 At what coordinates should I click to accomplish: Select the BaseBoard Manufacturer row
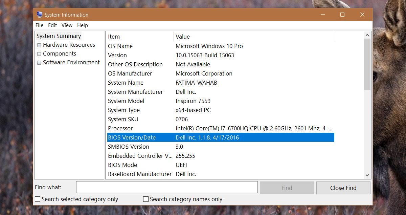click(x=220, y=174)
